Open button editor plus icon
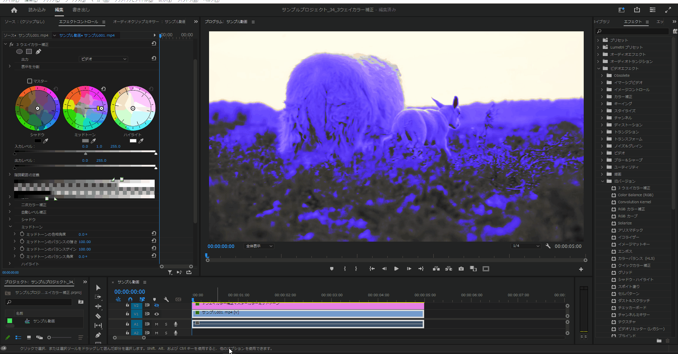 (581, 269)
